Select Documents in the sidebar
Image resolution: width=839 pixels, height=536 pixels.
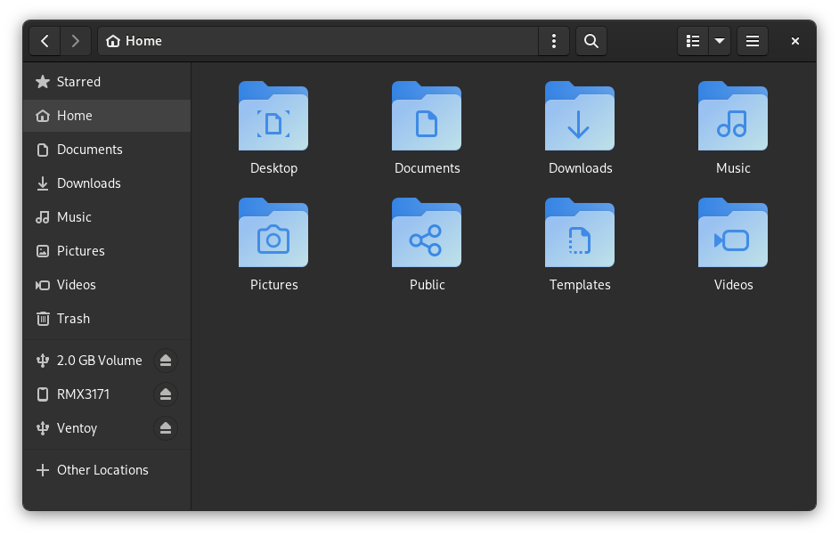click(89, 150)
